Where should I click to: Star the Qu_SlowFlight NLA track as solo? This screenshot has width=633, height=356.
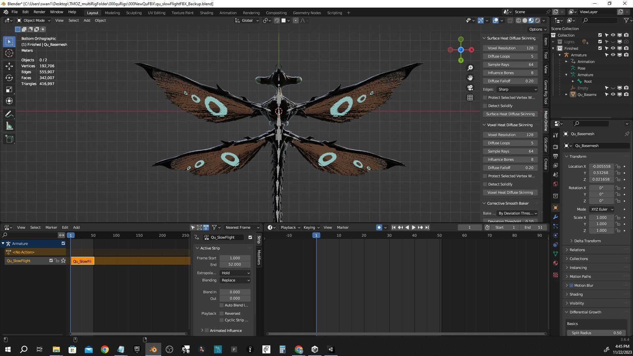point(63,261)
